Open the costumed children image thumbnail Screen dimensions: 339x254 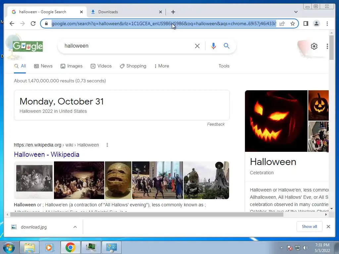[318, 137]
